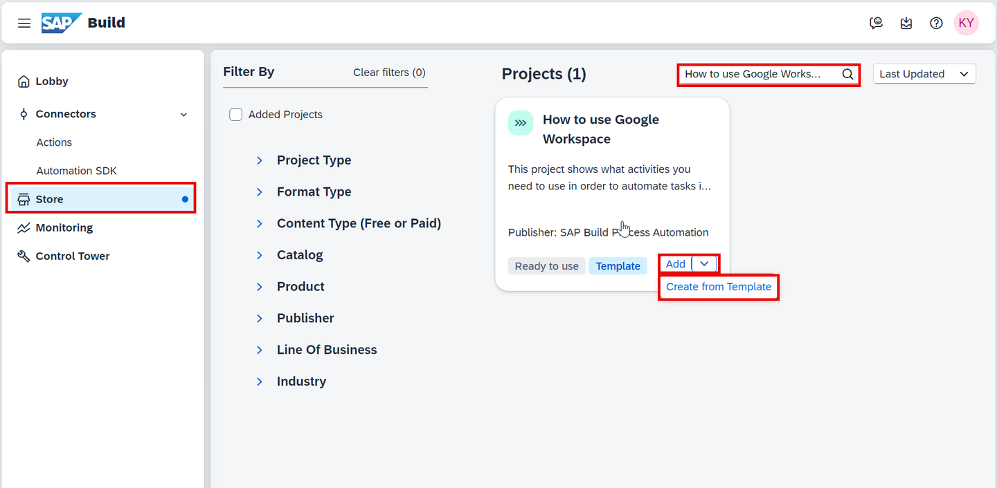
Task: Open the Add button dropdown arrow
Action: (704, 264)
